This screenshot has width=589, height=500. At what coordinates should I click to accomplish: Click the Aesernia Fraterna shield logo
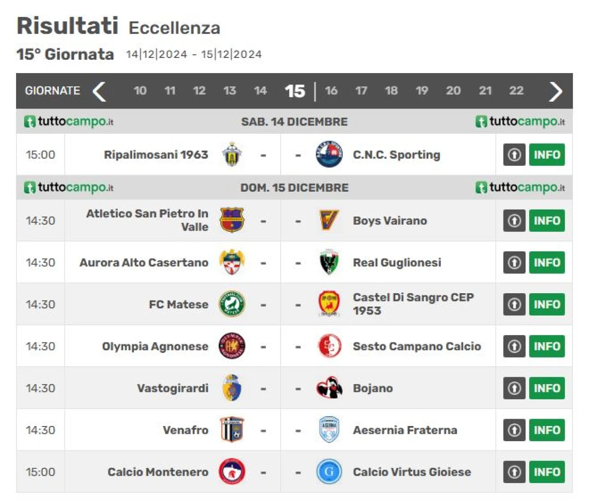coord(329,430)
